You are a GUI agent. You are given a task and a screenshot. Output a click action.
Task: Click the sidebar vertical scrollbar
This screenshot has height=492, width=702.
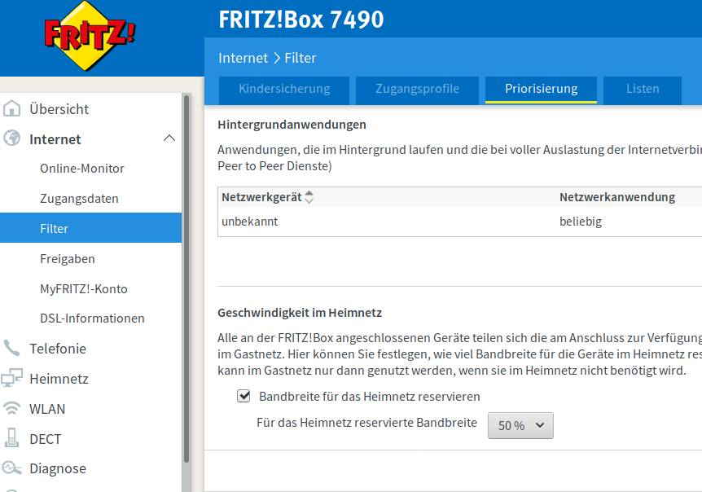(x=186, y=279)
